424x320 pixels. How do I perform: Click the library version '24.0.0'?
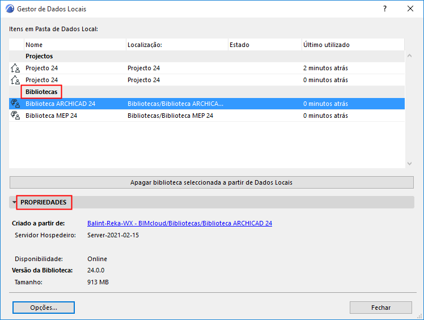coord(96,270)
